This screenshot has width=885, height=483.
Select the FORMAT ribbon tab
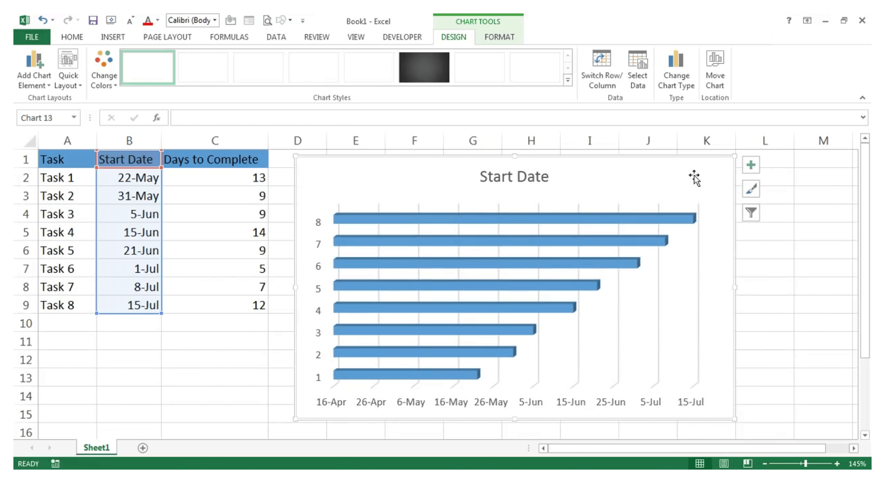499,37
